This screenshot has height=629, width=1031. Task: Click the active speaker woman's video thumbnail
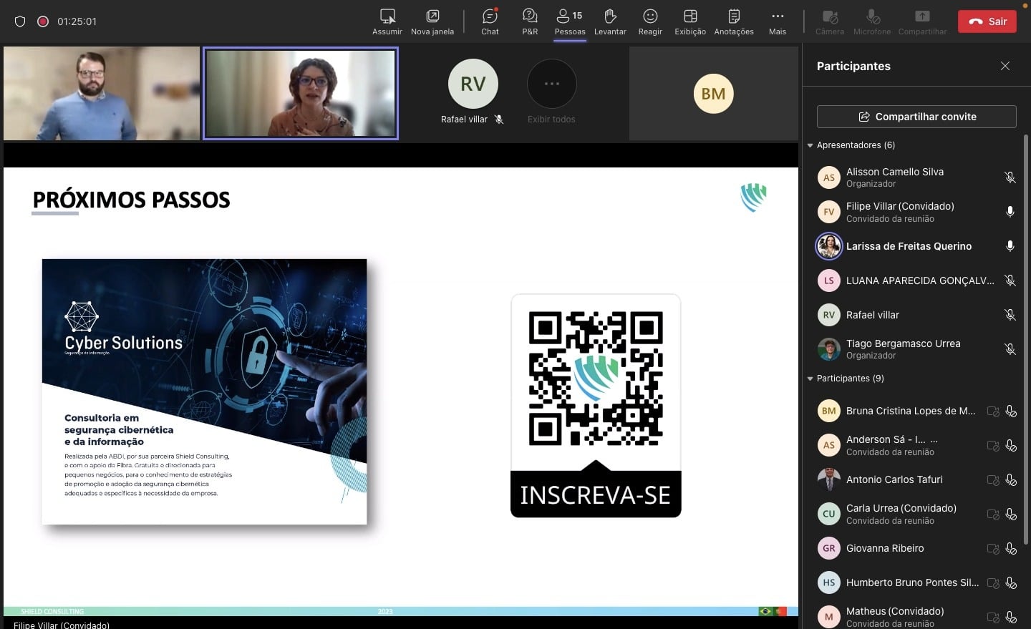(x=301, y=93)
